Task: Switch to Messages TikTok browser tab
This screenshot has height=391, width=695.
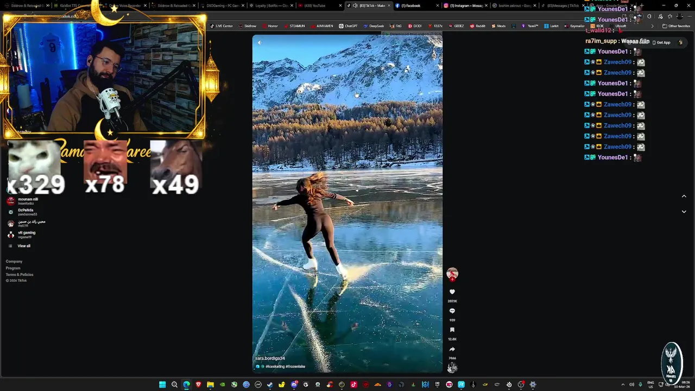Action: [562, 5]
